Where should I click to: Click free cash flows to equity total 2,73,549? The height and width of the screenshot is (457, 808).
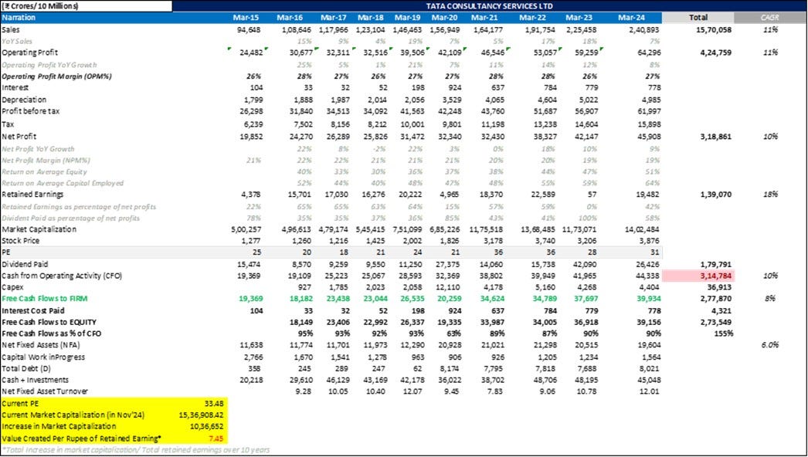716,322
